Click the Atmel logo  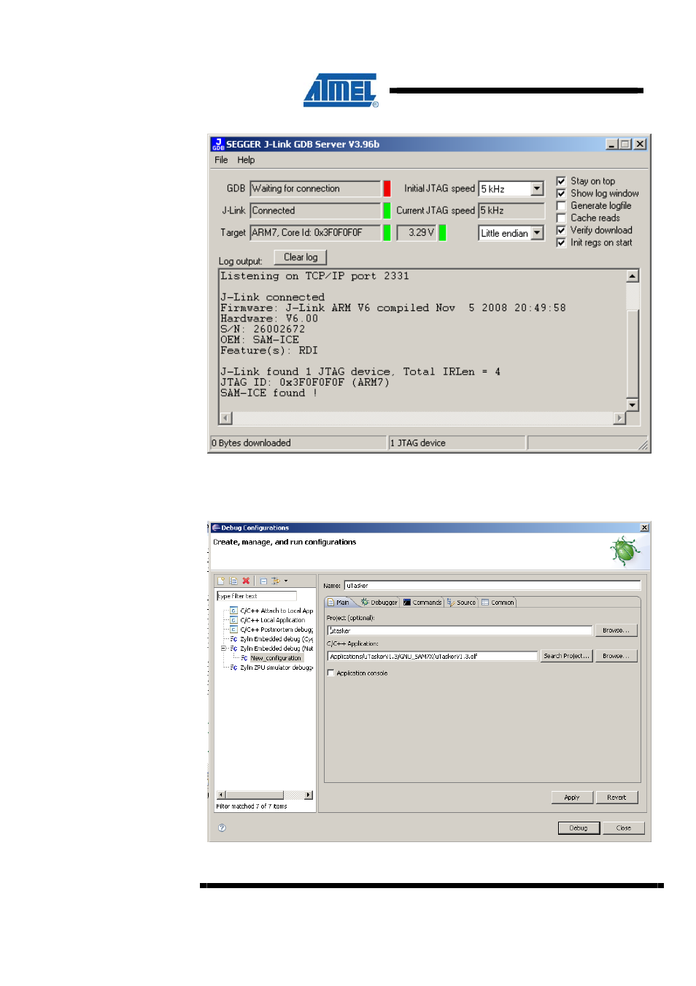pos(341,91)
